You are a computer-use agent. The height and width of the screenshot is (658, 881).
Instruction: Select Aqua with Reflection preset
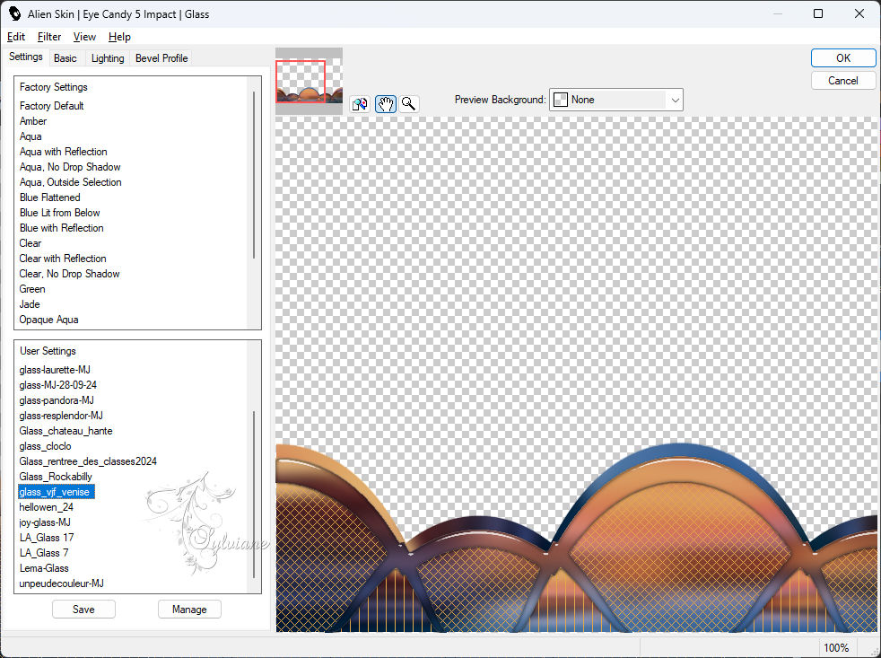tap(64, 152)
